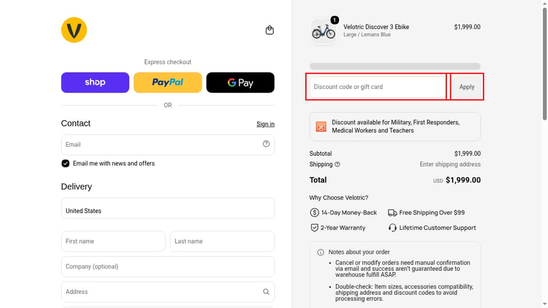Focus the Address input field

pos(168,292)
